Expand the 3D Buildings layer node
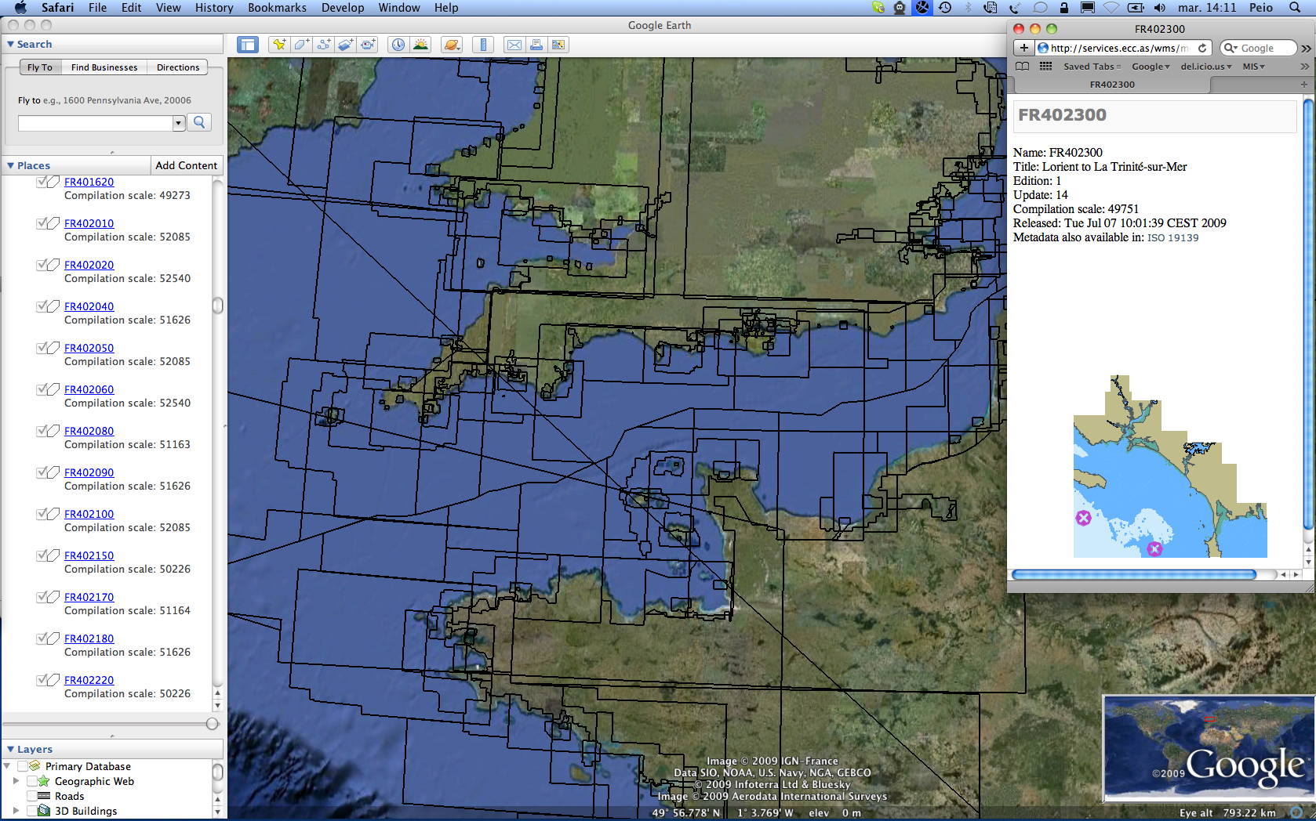The width and height of the screenshot is (1316, 821). [x=16, y=811]
